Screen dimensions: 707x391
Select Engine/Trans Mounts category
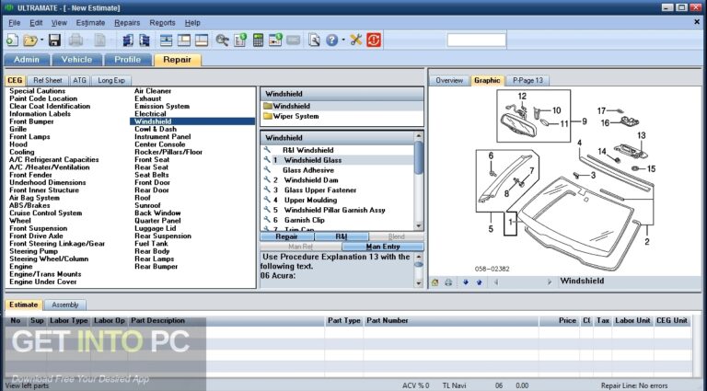click(x=45, y=274)
